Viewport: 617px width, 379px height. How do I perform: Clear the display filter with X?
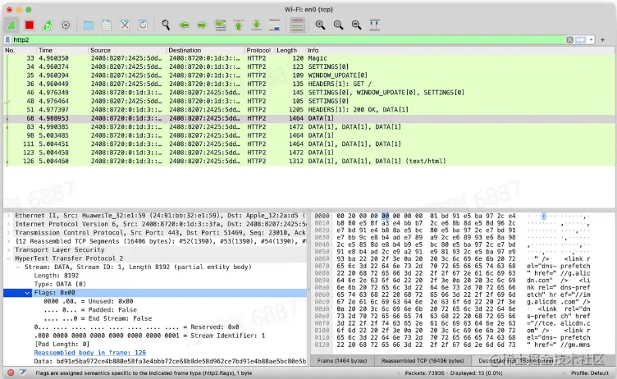click(x=569, y=39)
